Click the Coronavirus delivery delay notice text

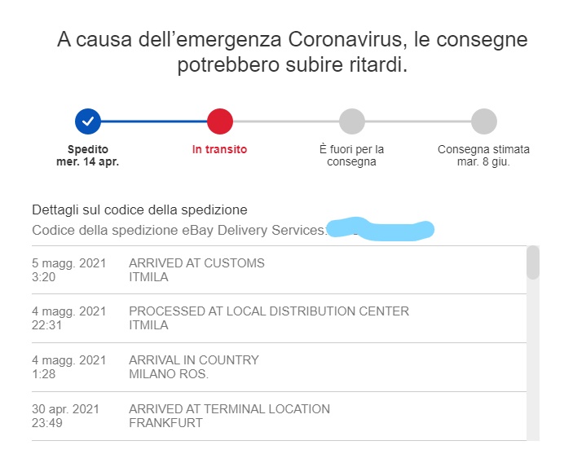[x=292, y=52]
